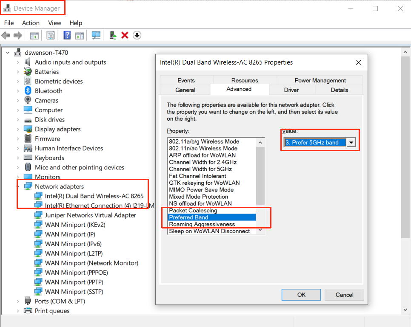The image size is (411, 327).
Task: Click the Property list scroll-down arrow
Action: (260, 230)
